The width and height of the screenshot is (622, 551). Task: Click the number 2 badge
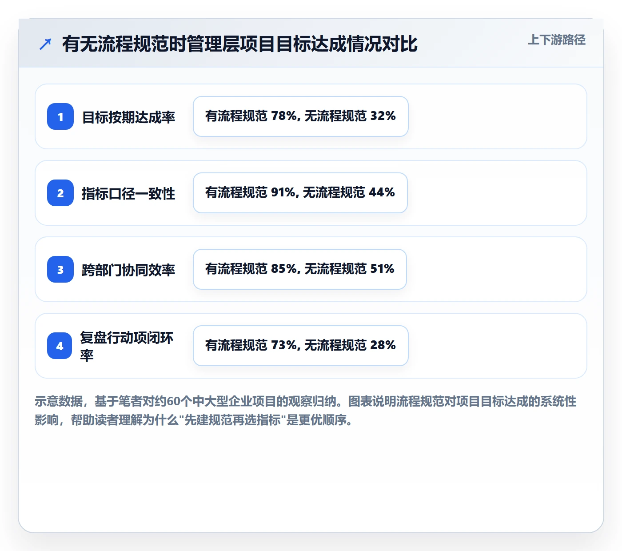tap(60, 193)
